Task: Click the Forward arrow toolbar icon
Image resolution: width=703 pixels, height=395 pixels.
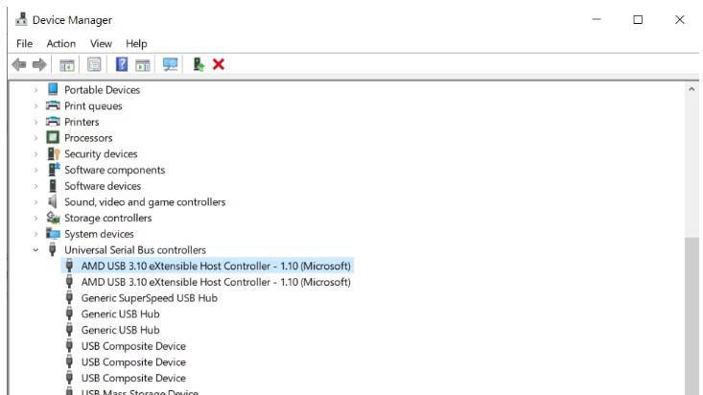Action: pyautogui.click(x=39, y=64)
